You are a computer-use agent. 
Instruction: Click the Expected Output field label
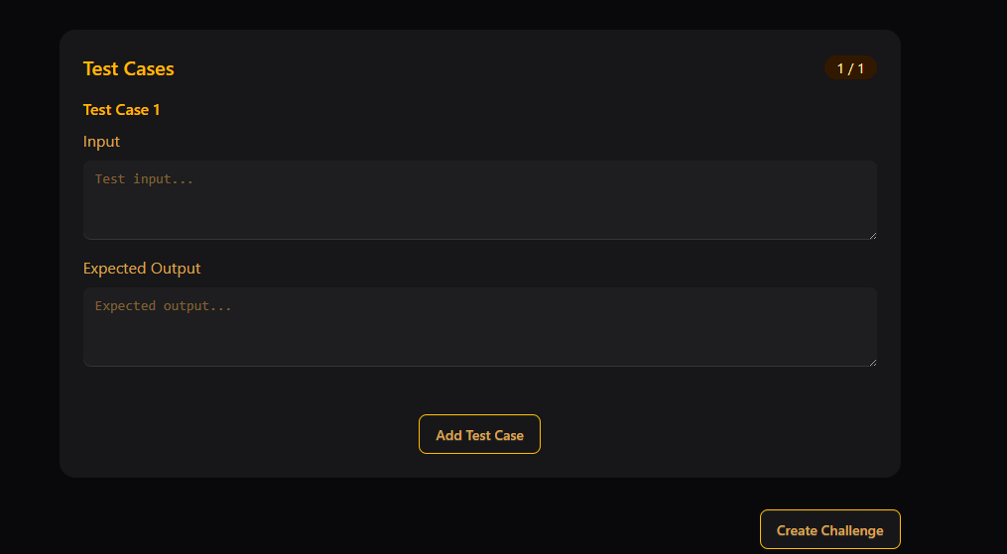(142, 269)
